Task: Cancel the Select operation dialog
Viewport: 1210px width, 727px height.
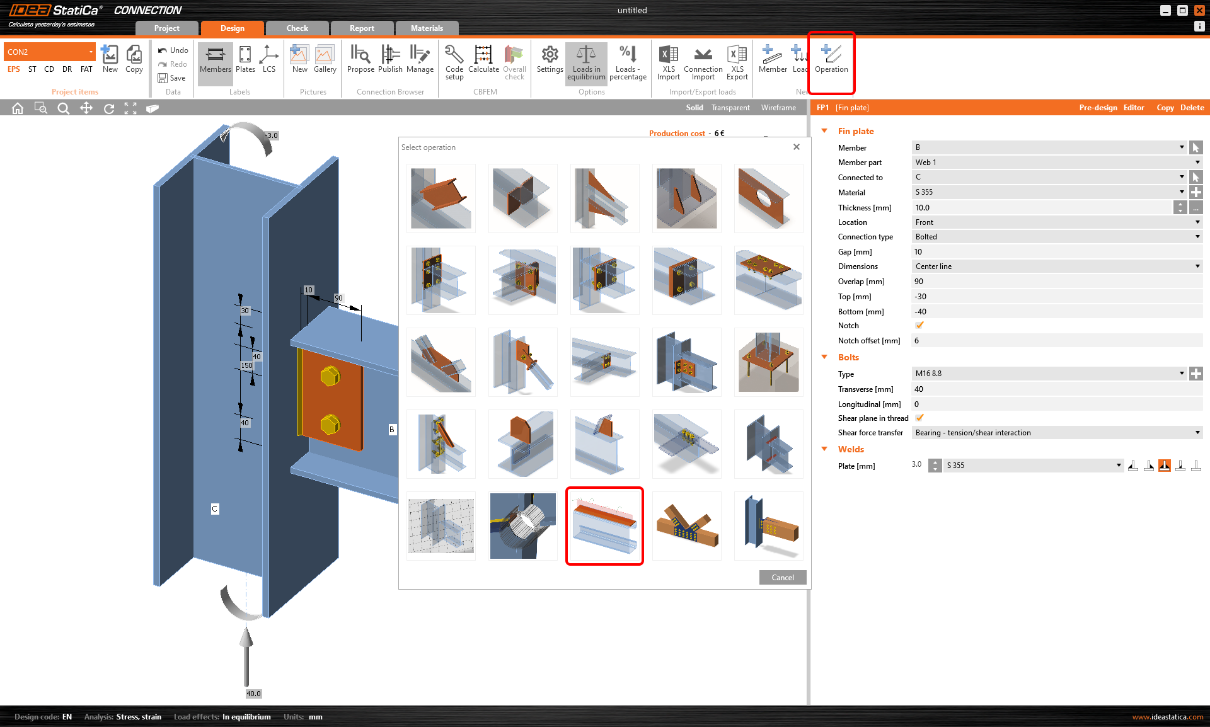Action: pos(782,577)
